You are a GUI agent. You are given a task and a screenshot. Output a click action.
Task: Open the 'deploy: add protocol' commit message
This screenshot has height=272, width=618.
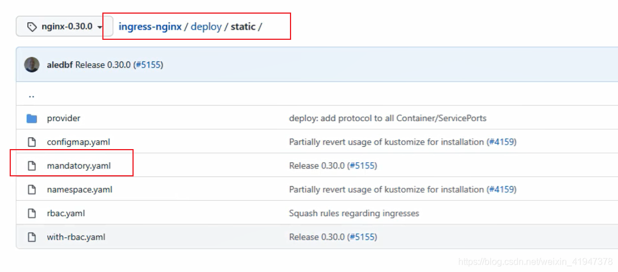point(387,118)
